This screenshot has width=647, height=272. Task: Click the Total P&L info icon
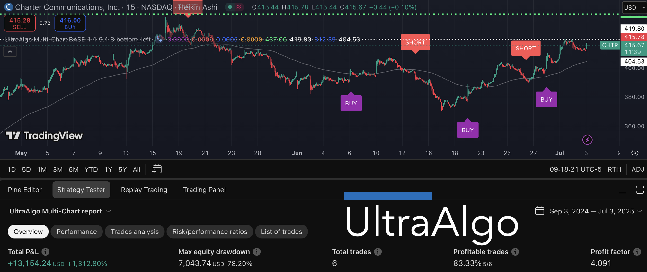tap(46, 252)
